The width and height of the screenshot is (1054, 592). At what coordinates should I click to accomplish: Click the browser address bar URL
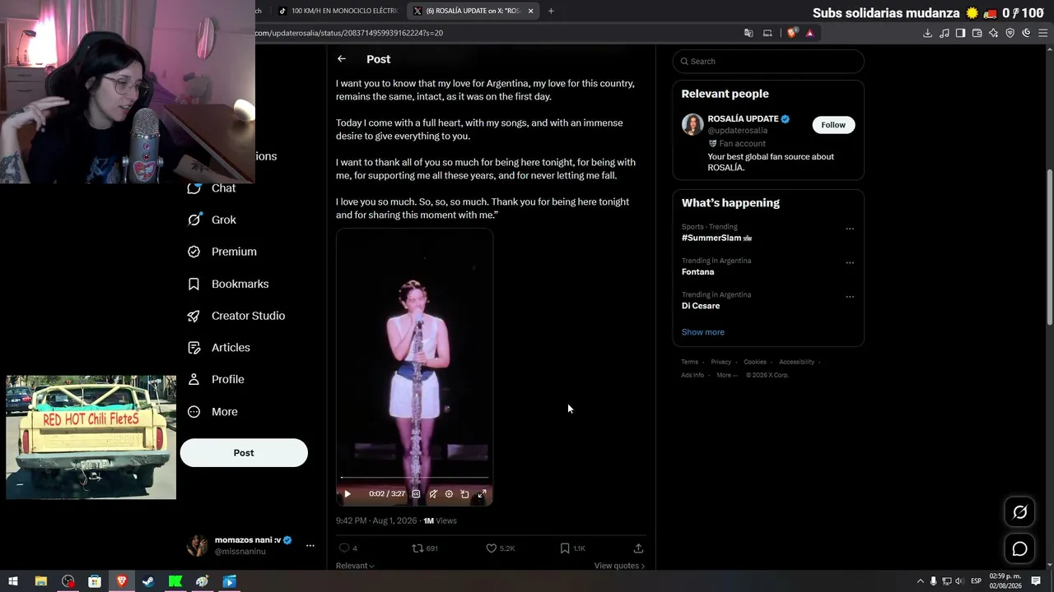point(349,33)
